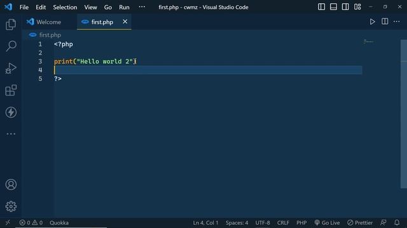The height and width of the screenshot is (228, 407).
Task: Change end of line sequence CRLF
Action: click(x=283, y=222)
